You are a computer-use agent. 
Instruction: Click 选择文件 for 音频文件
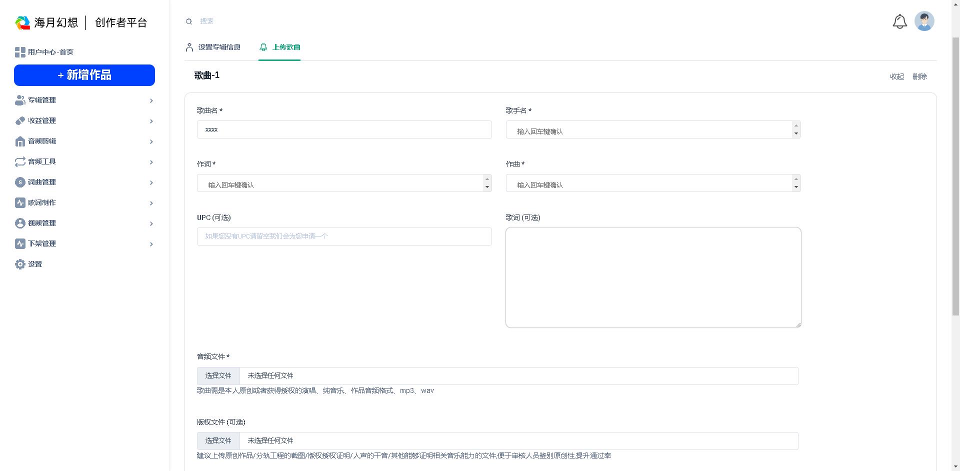tap(218, 376)
